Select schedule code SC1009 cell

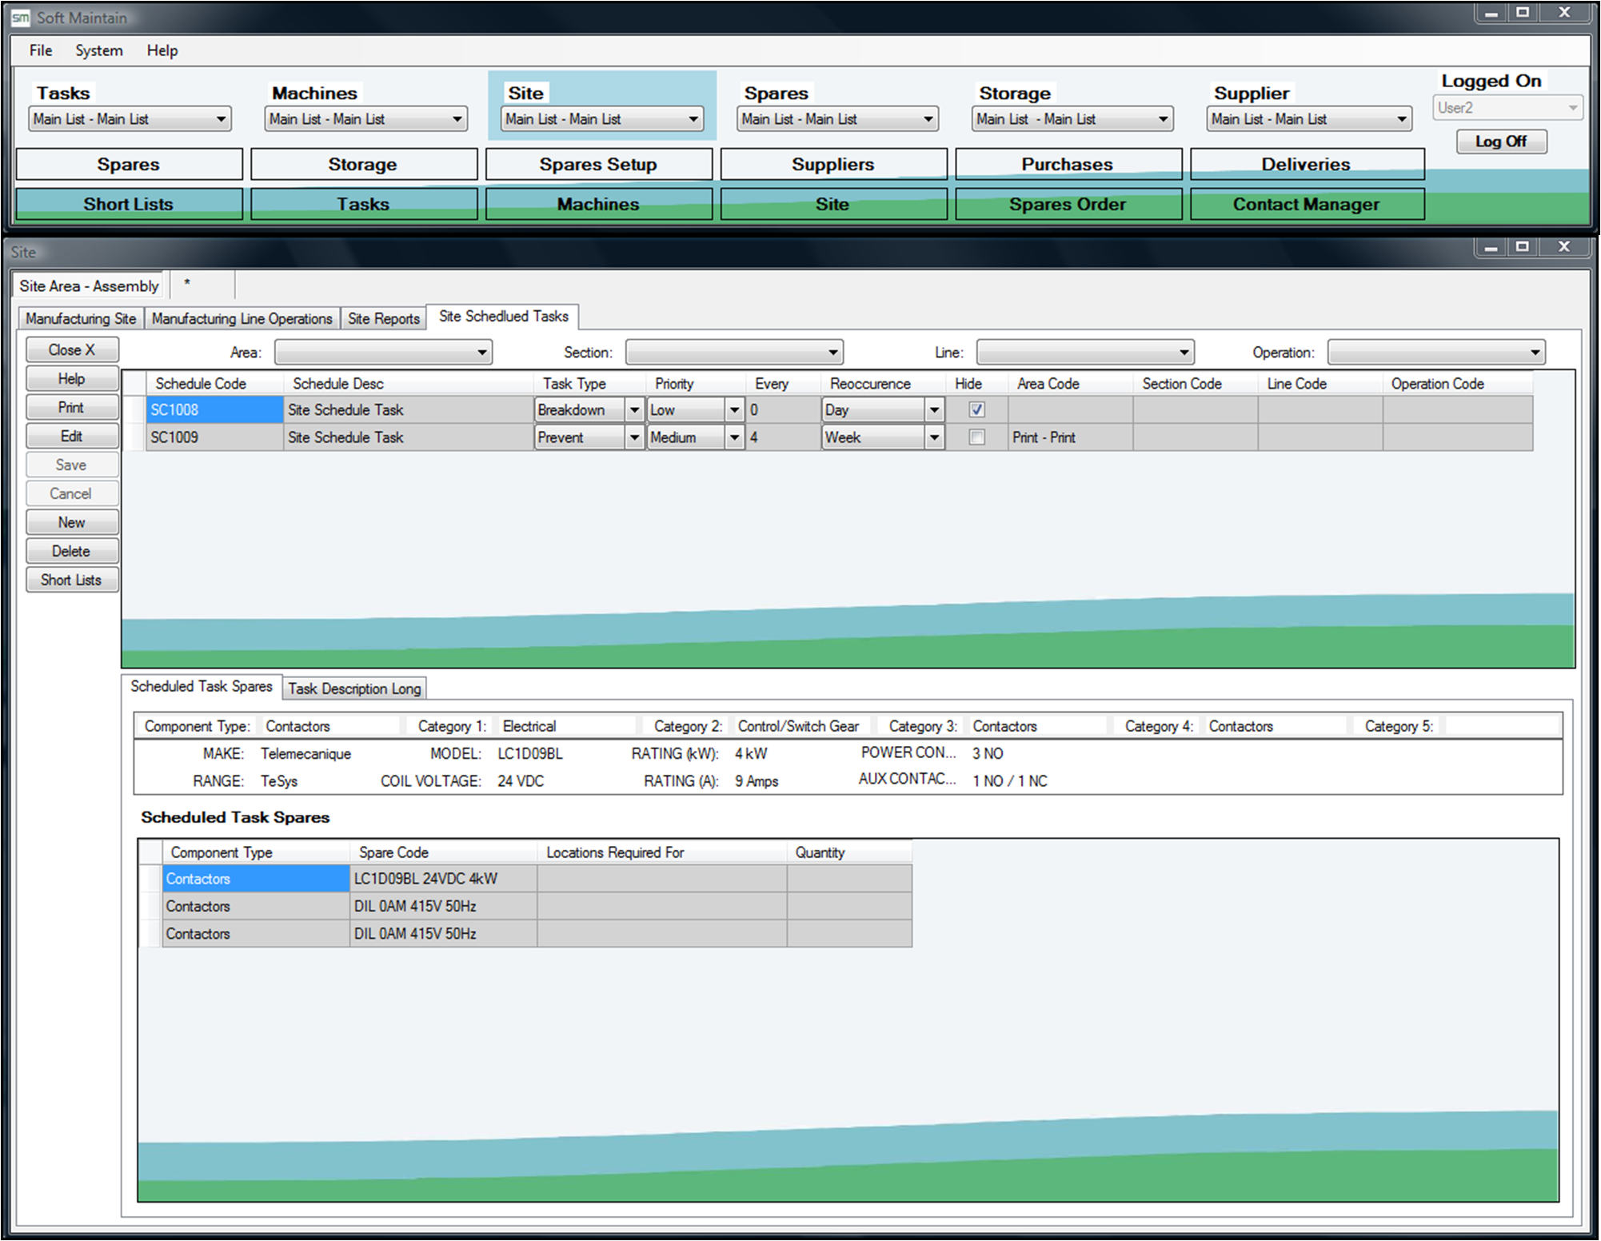click(x=214, y=438)
